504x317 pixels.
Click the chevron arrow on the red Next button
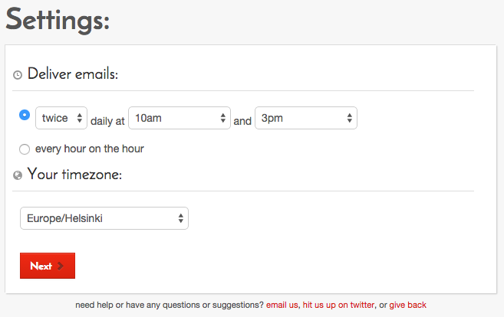(61, 266)
